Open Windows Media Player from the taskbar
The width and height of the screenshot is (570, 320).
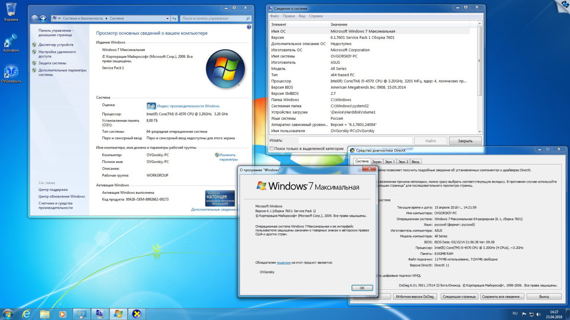[62, 314]
